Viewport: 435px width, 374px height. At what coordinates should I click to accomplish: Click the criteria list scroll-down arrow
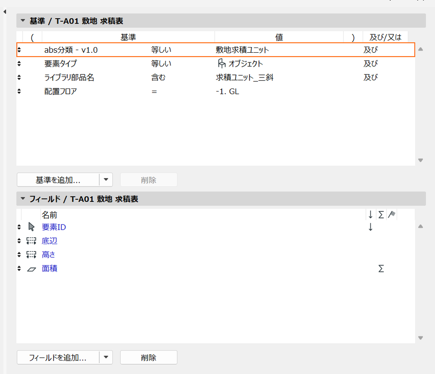(x=421, y=160)
